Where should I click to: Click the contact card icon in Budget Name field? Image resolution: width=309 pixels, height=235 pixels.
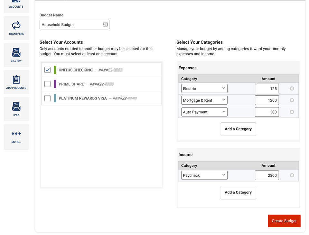pos(105,24)
